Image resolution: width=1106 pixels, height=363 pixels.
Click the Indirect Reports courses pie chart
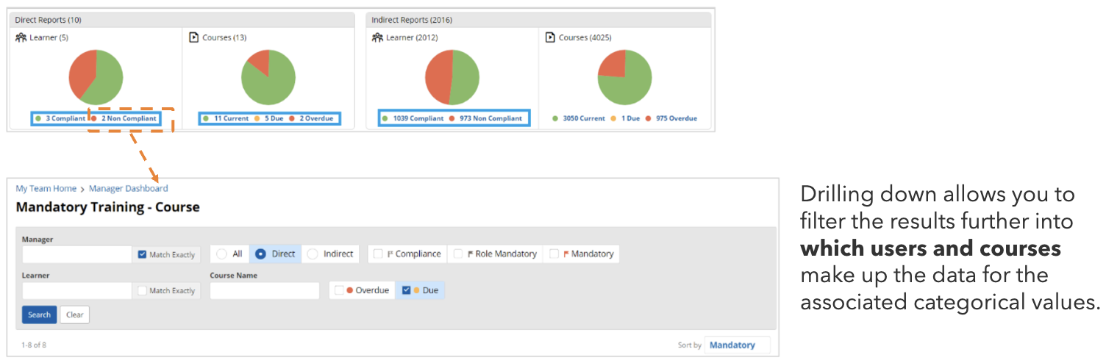click(x=624, y=77)
